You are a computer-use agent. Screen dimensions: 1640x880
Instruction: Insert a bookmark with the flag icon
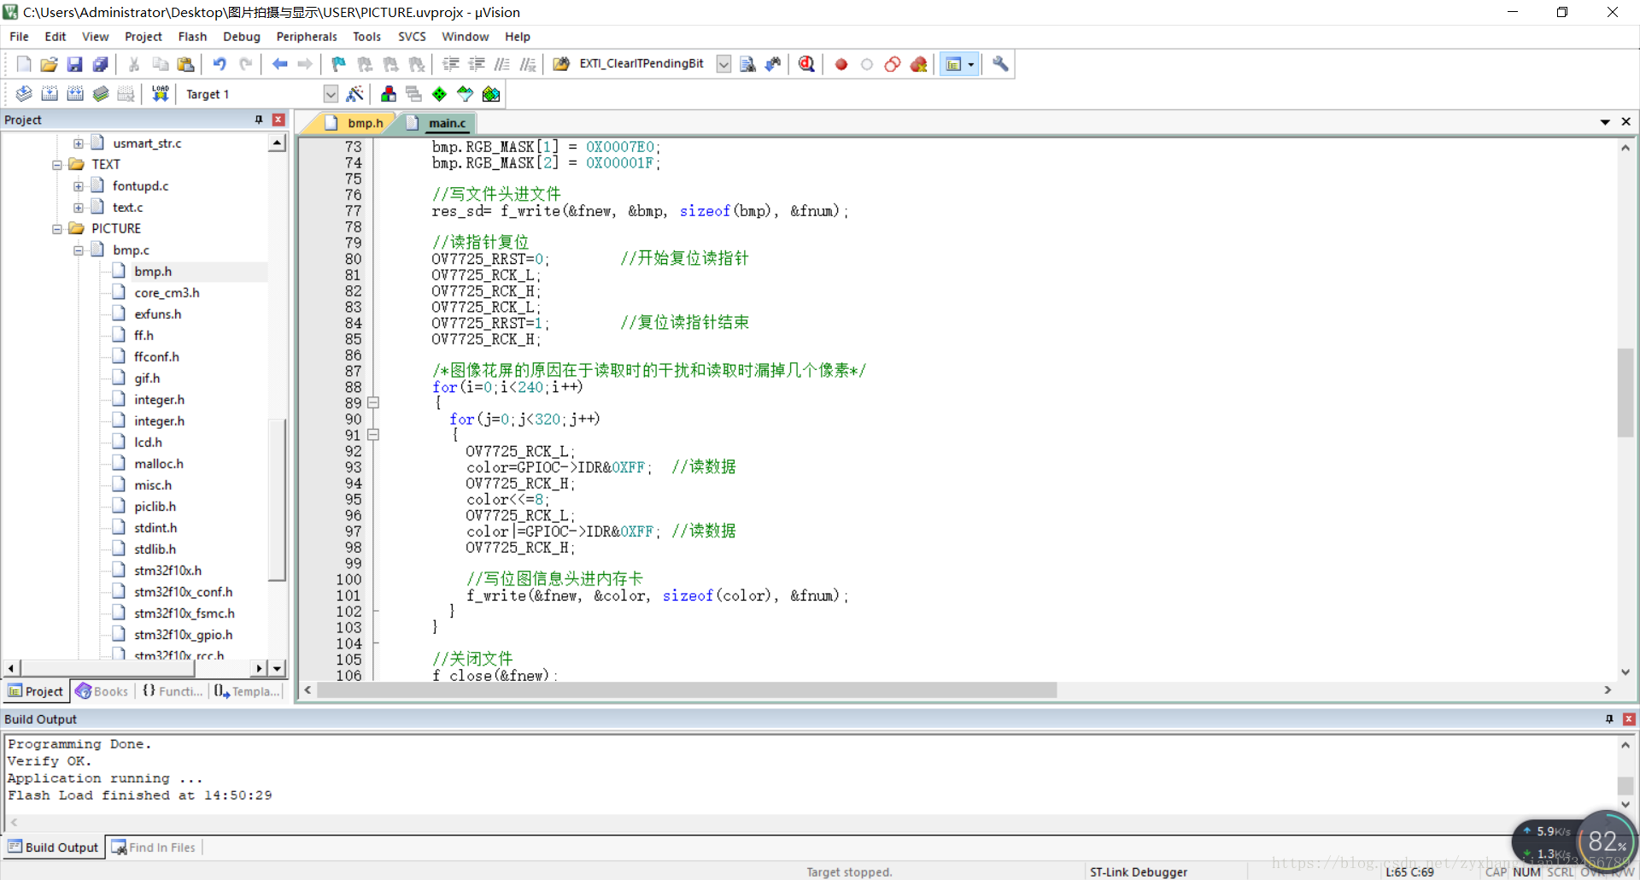pyautogui.click(x=339, y=64)
